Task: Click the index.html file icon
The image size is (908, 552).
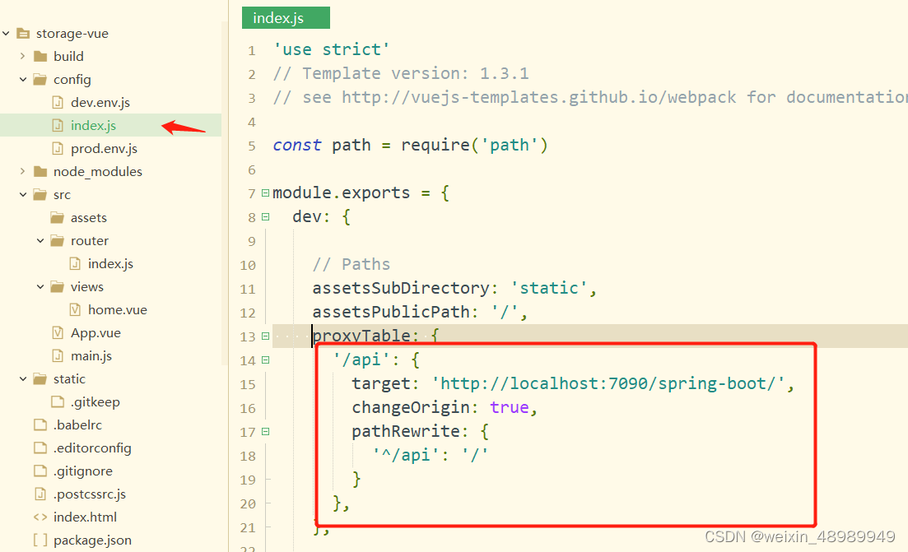Action: (x=40, y=517)
